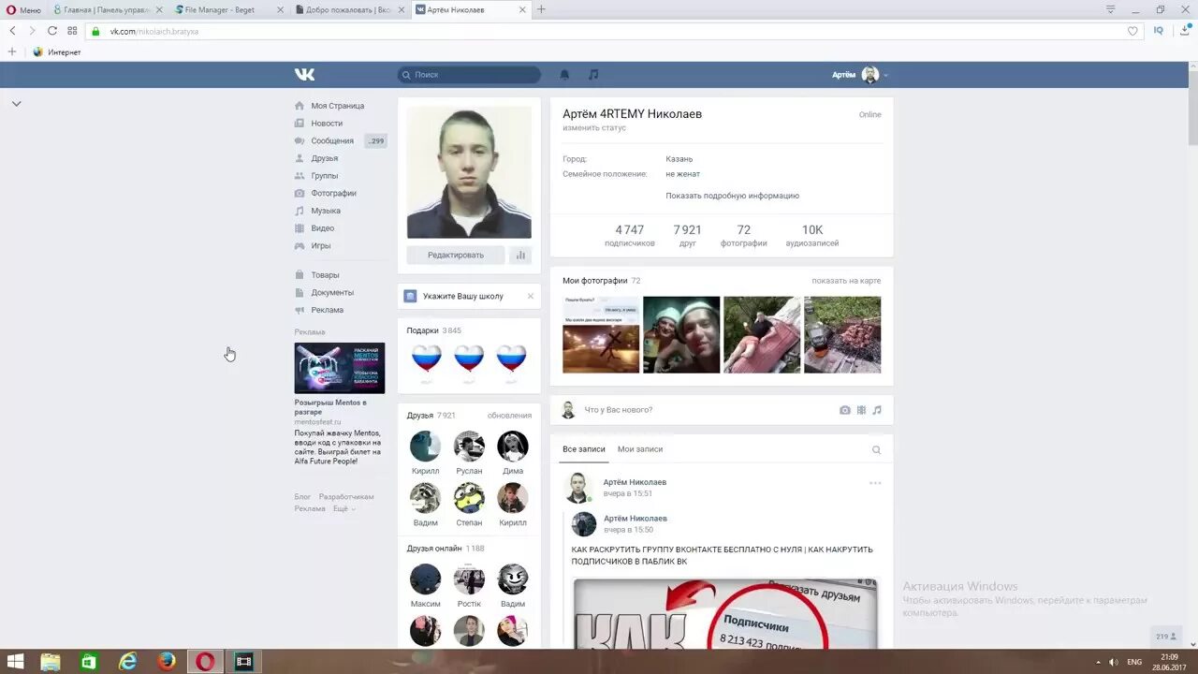Add page to bookmarks with the heart icon

click(1132, 31)
